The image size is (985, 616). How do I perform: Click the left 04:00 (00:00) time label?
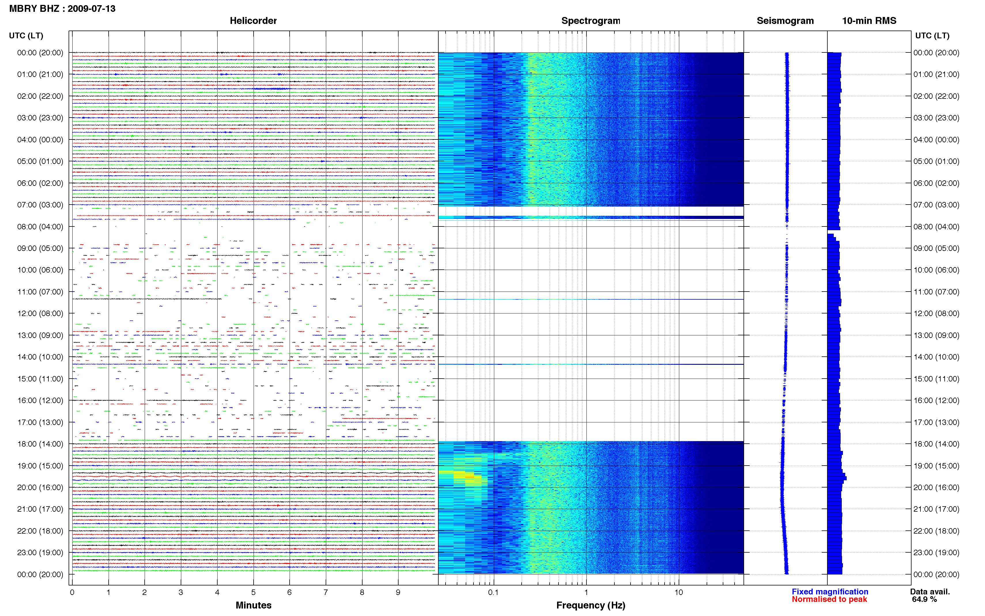(x=40, y=139)
